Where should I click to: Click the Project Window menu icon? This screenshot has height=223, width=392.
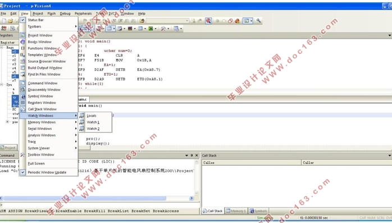(x=23, y=35)
